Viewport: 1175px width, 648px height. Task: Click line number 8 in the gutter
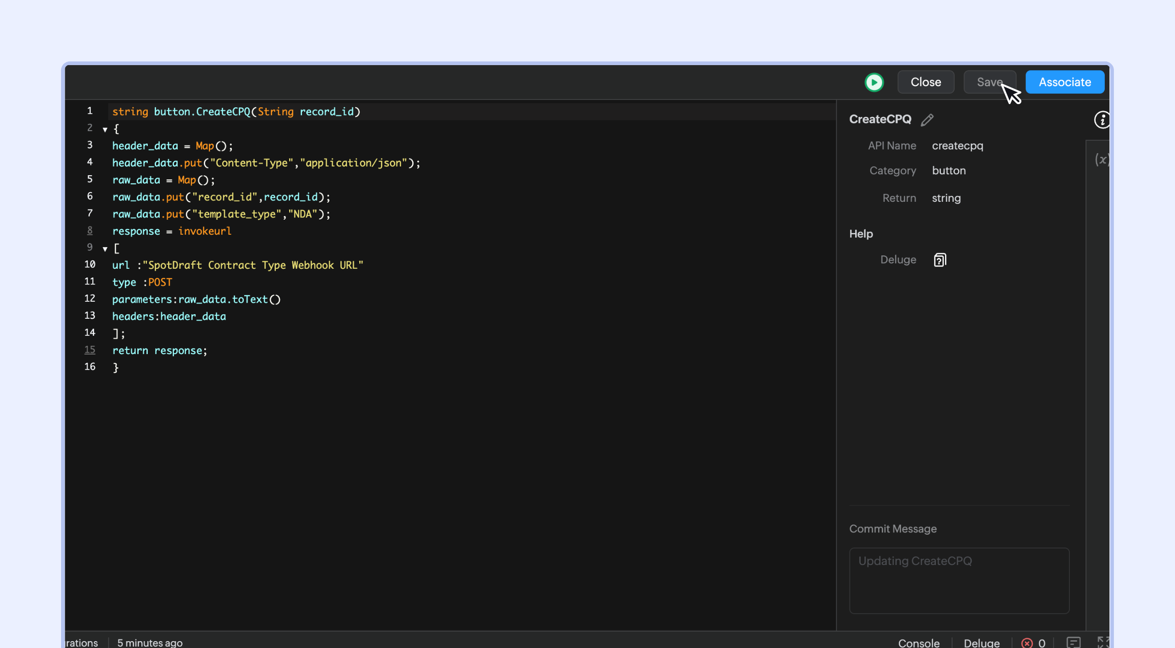[90, 230]
